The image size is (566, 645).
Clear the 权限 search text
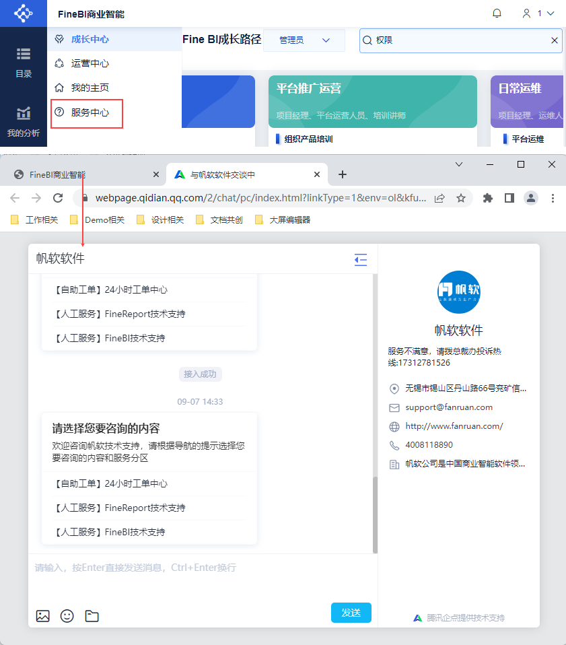[x=554, y=40]
